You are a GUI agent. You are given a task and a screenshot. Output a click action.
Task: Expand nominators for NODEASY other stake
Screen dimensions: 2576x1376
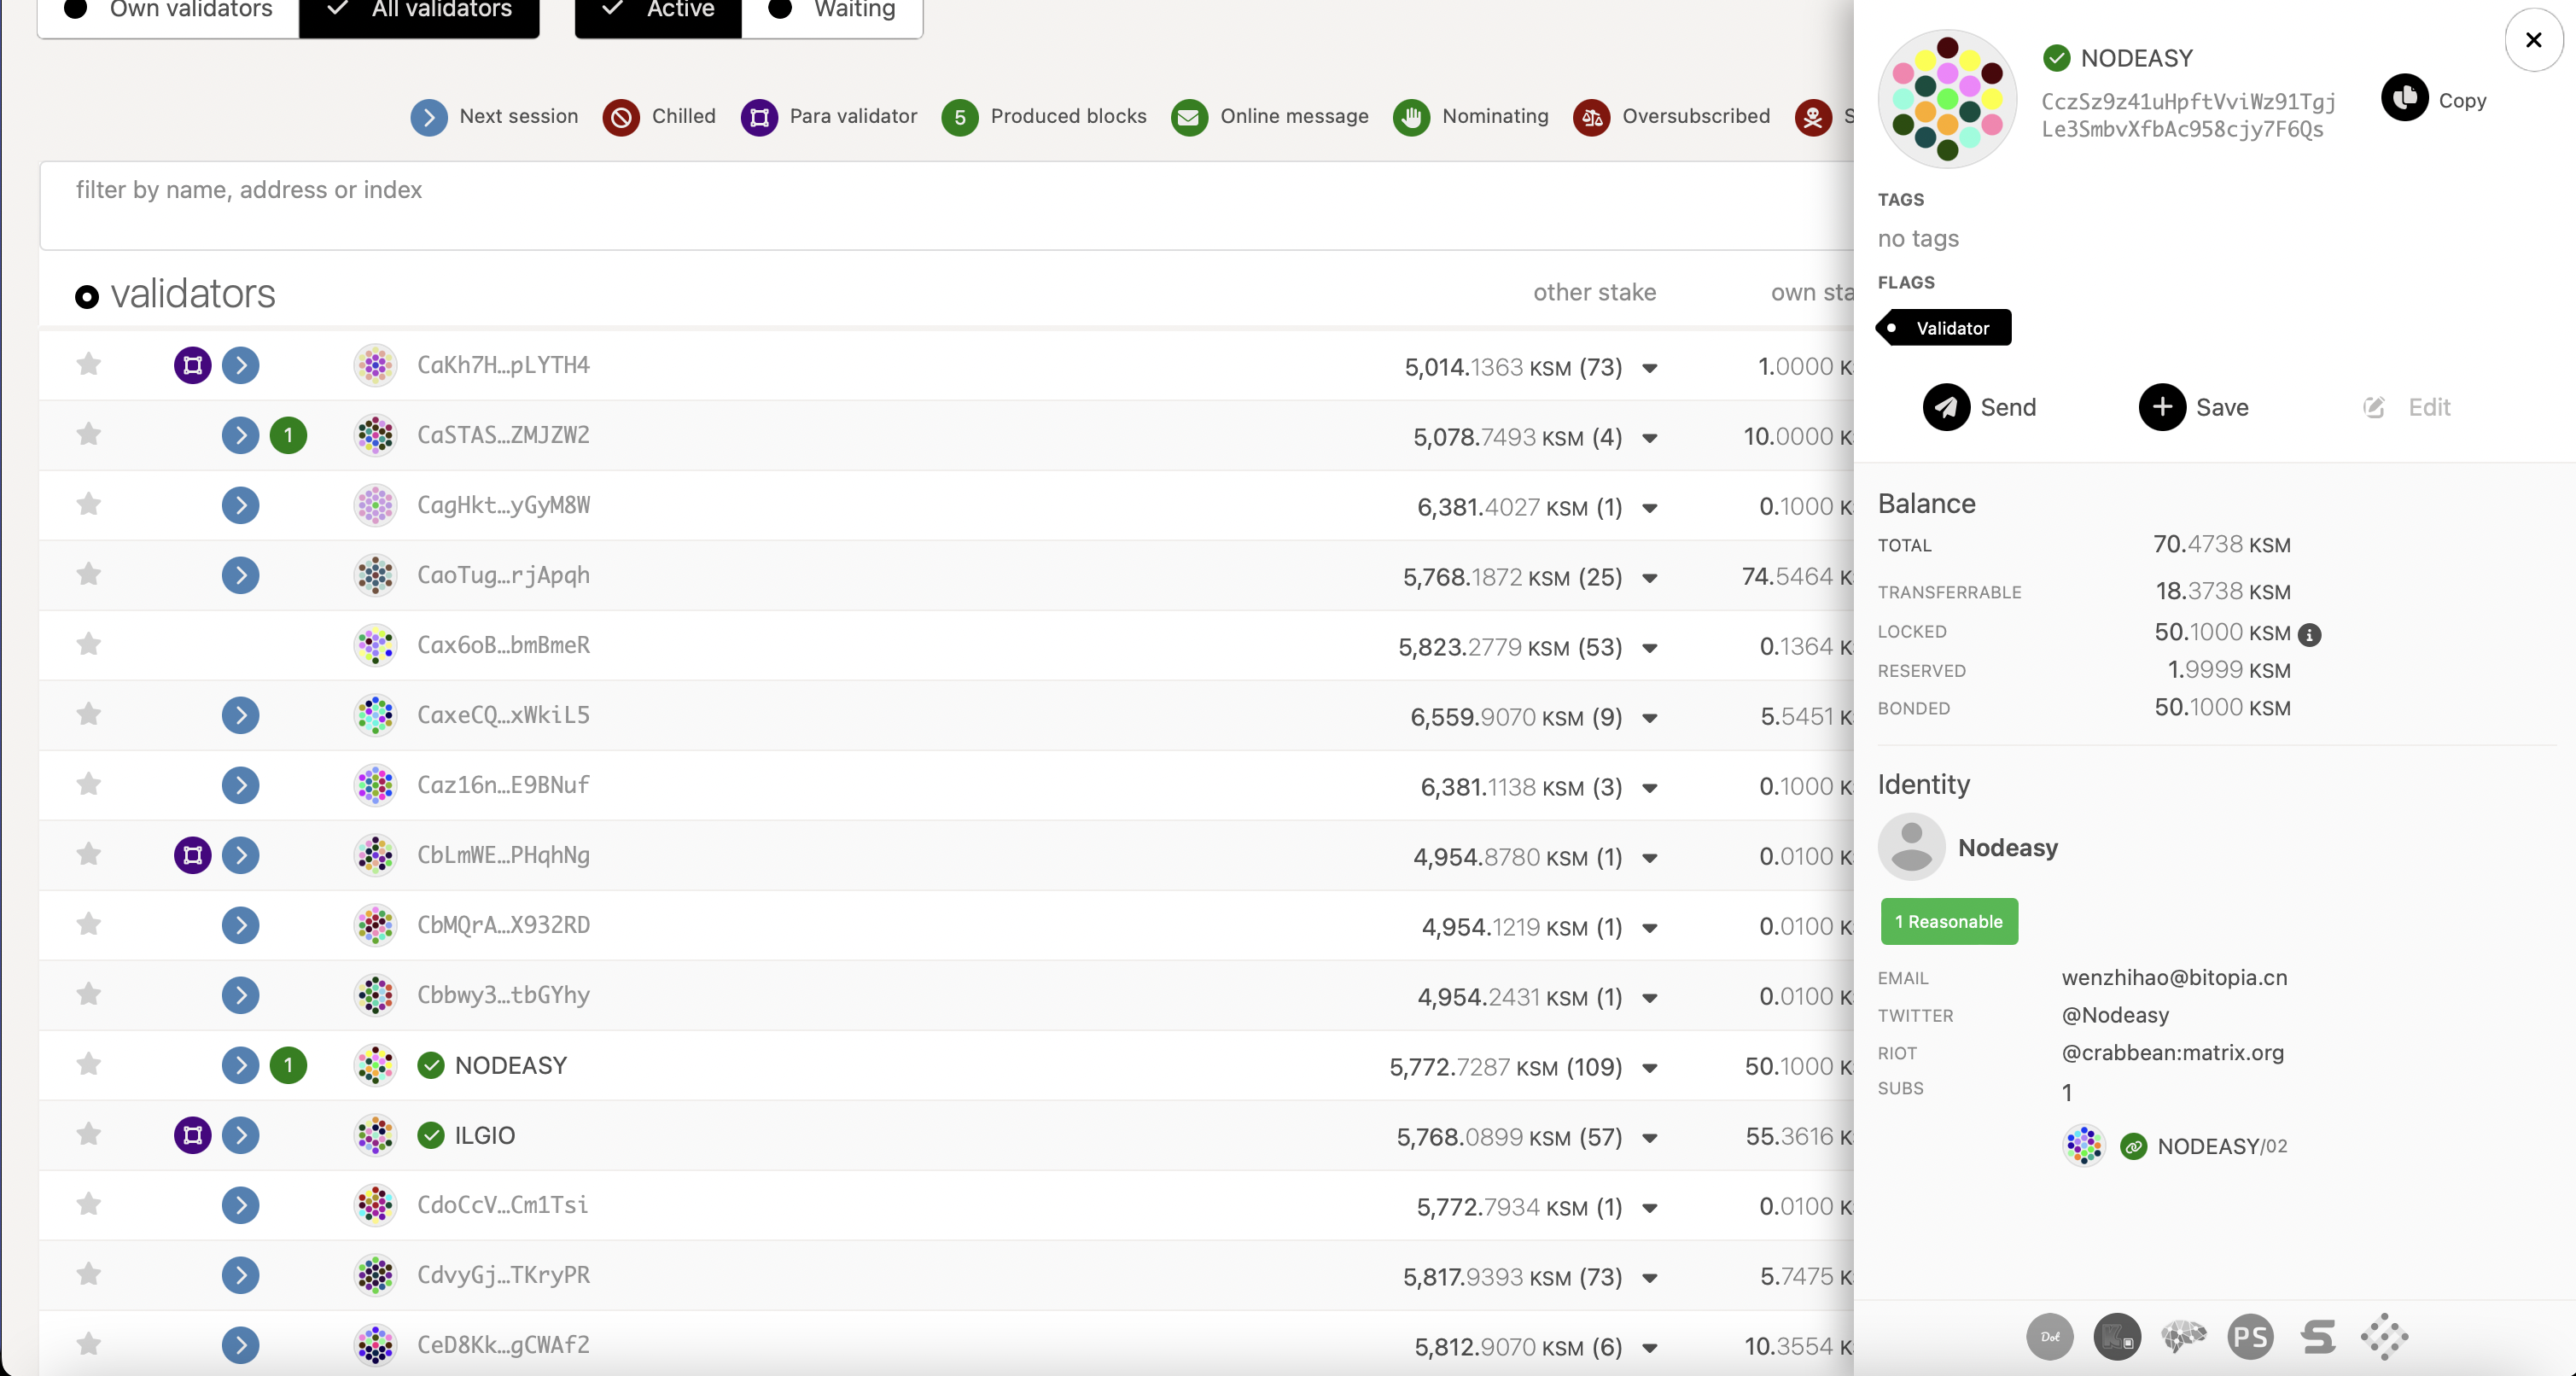click(x=1649, y=1068)
